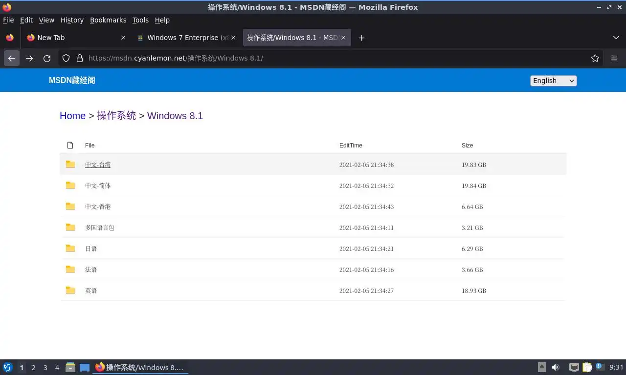Viewport: 626px width, 375px height.
Task: Open the Edit menu
Action: point(26,20)
